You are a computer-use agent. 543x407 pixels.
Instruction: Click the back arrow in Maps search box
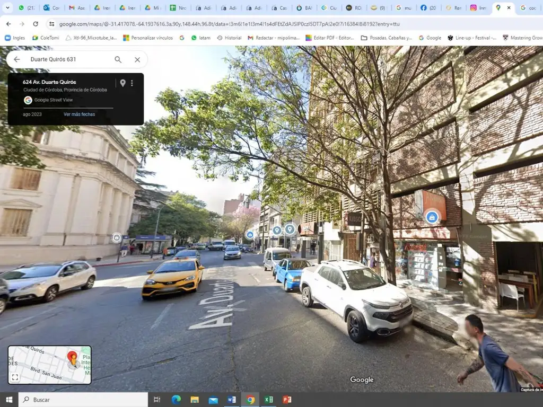click(17, 59)
